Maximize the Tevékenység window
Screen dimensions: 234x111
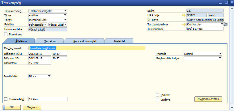(226, 2)
